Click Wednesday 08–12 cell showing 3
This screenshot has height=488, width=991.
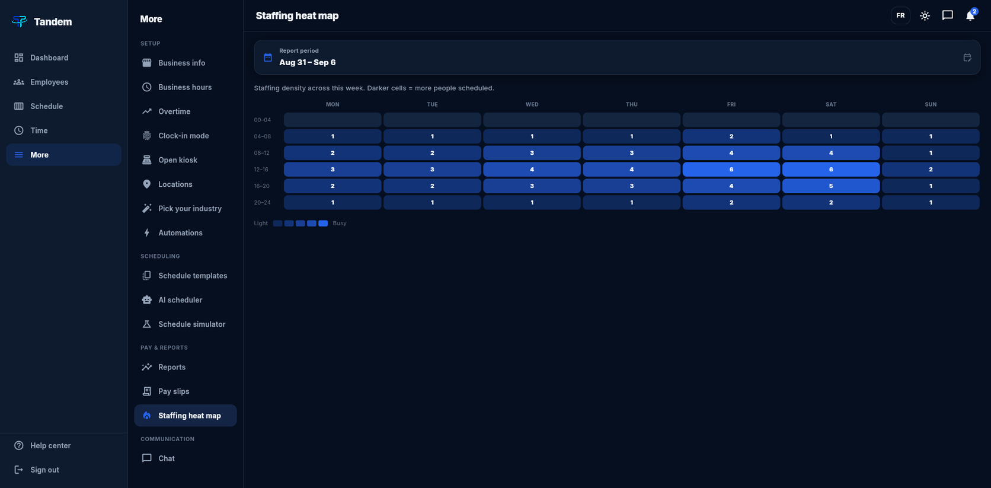(532, 153)
